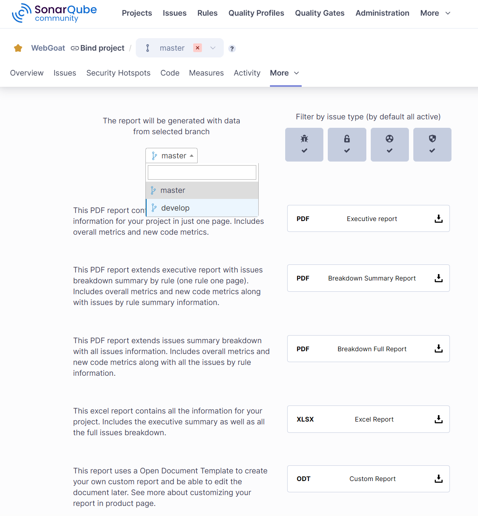Click the red X badge on master branch
The image size is (478, 516).
(197, 48)
